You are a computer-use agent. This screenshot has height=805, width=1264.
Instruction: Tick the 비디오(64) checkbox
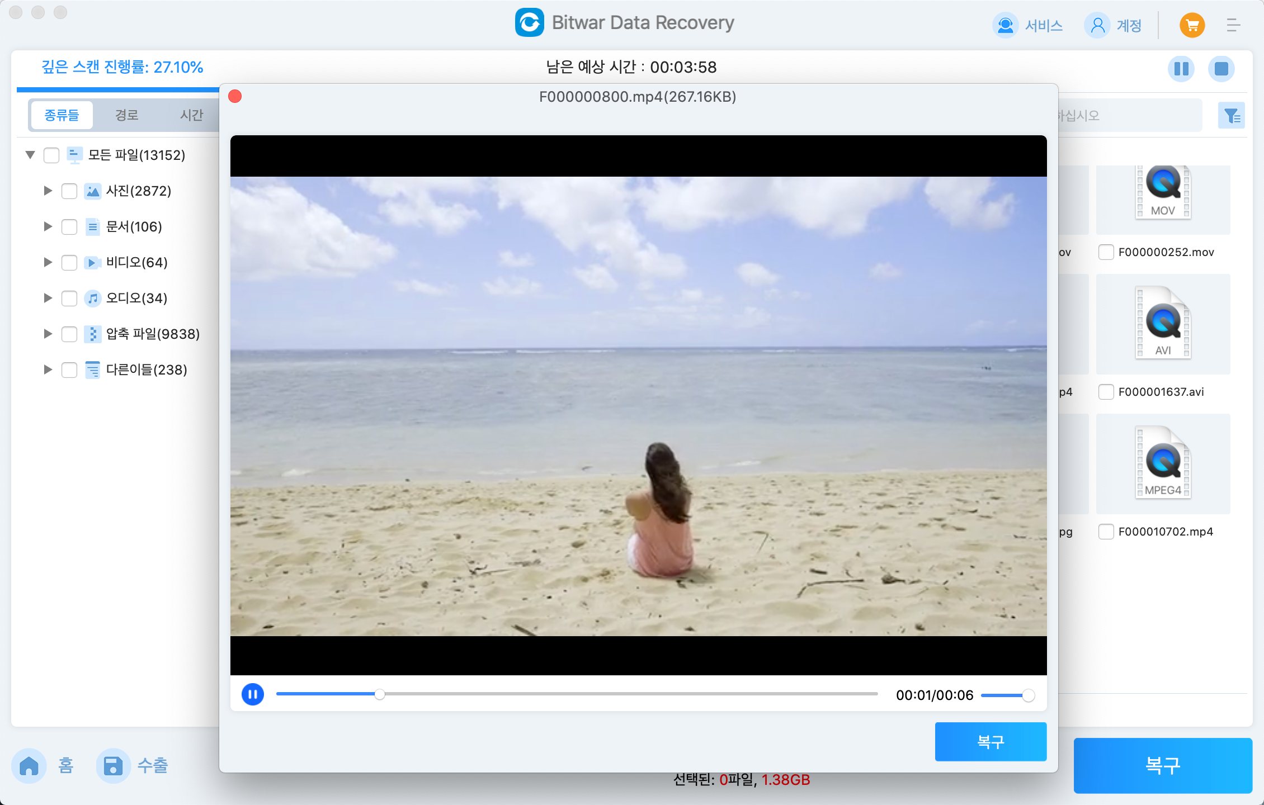(x=69, y=263)
